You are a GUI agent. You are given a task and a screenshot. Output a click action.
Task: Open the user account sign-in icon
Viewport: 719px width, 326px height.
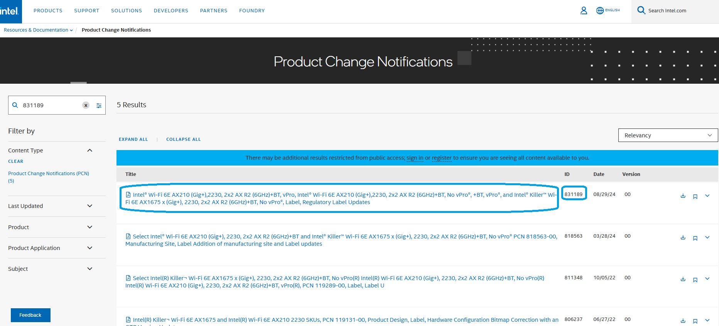point(584,11)
